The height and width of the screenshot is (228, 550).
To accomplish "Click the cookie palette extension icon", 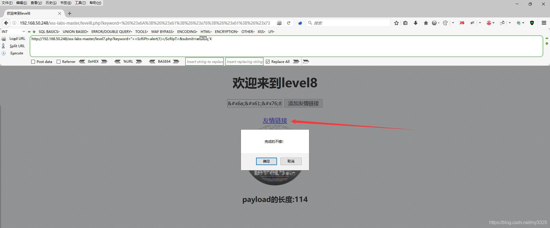I will (445, 23).
